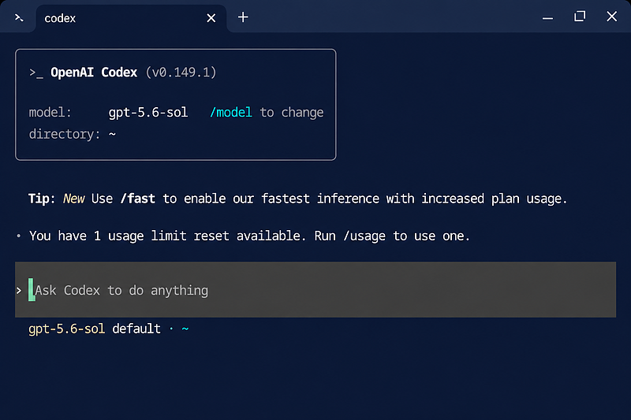Close the terminal window
The width and height of the screenshot is (631, 420).
612,17
